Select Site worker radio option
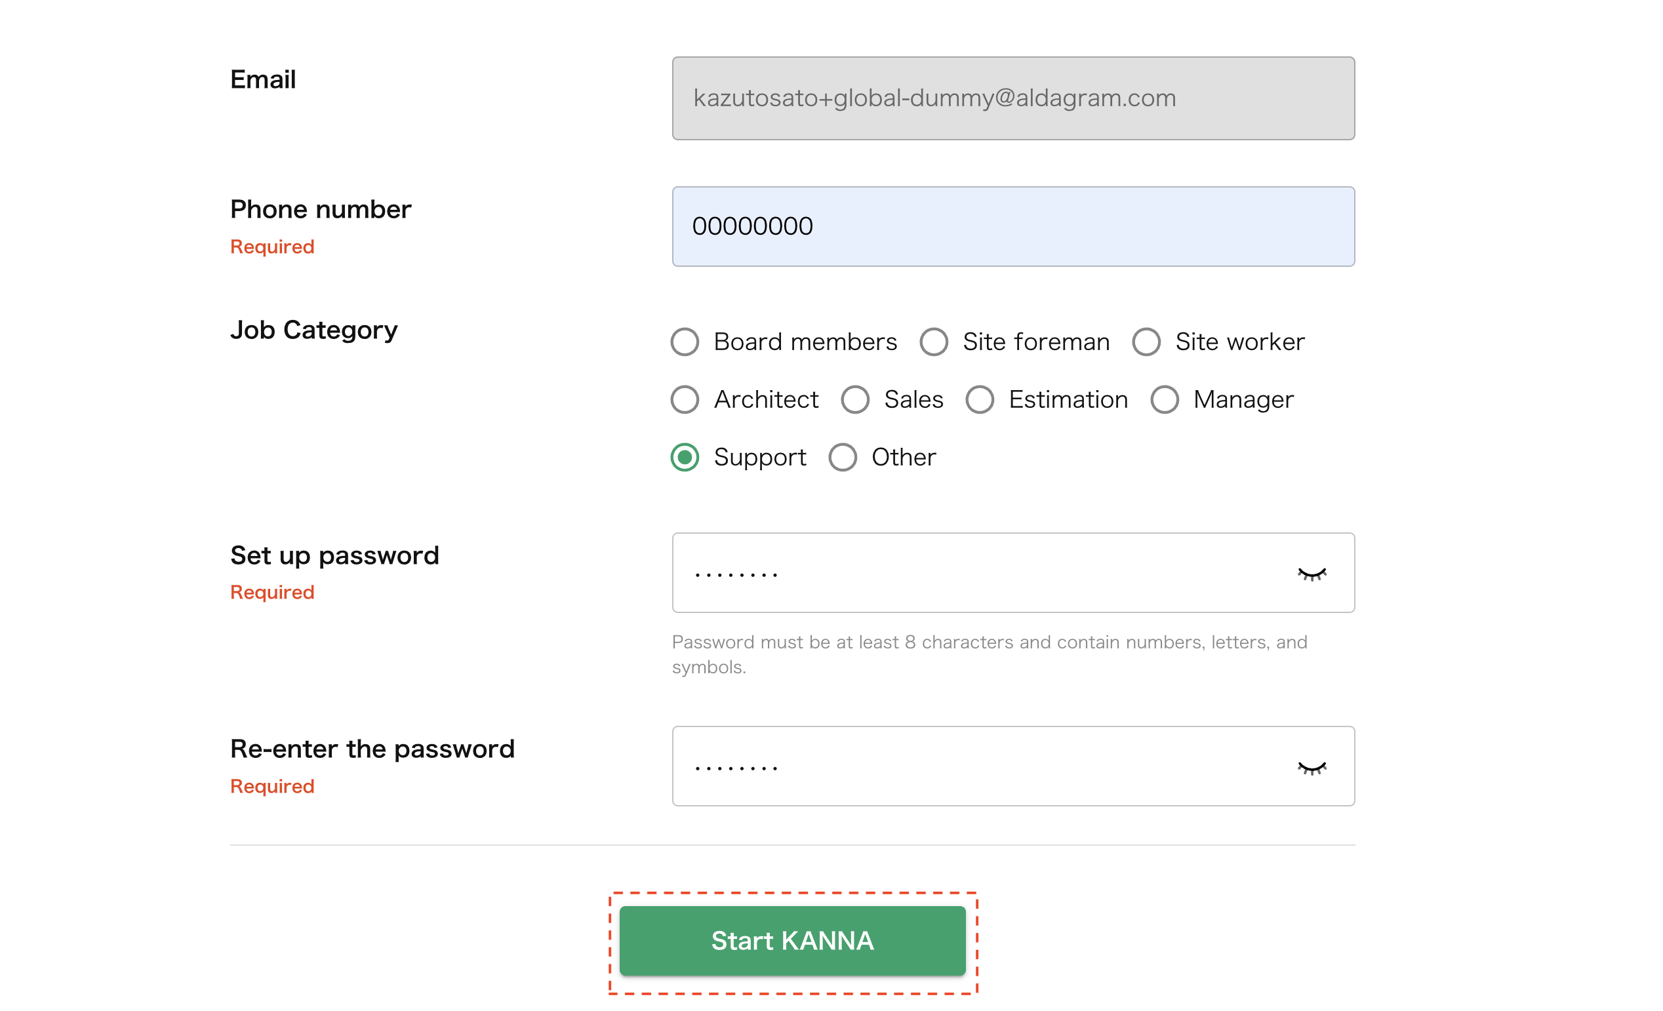This screenshot has width=1663, height=1011. (1146, 342)
